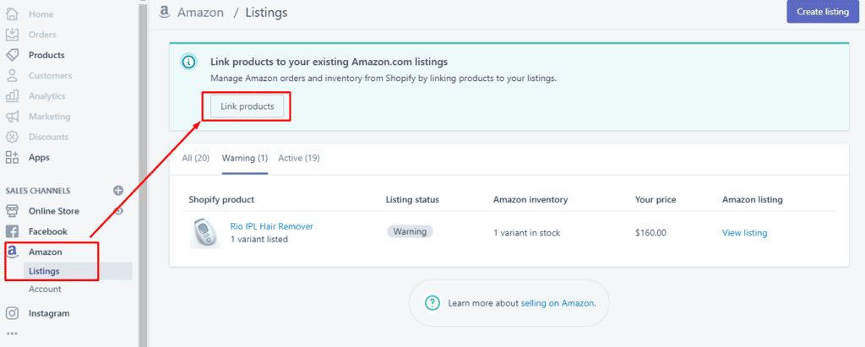The width and height of the screenshot is (865, 347).
Task: Click the Home icon in sidebar
Action: coord(12,14)
